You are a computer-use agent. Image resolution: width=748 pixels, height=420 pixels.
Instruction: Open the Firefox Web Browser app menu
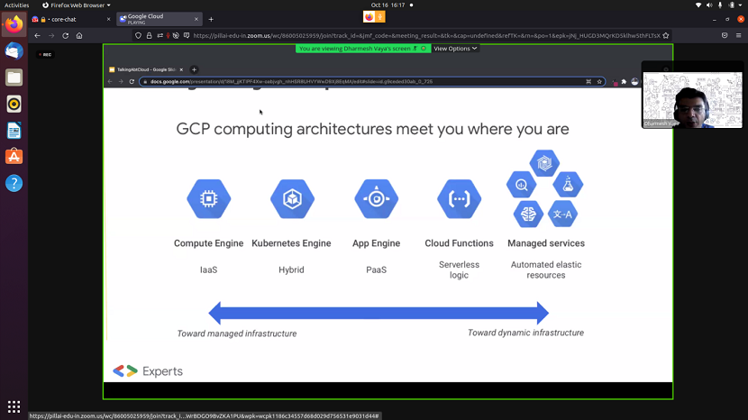coord(77,5)
